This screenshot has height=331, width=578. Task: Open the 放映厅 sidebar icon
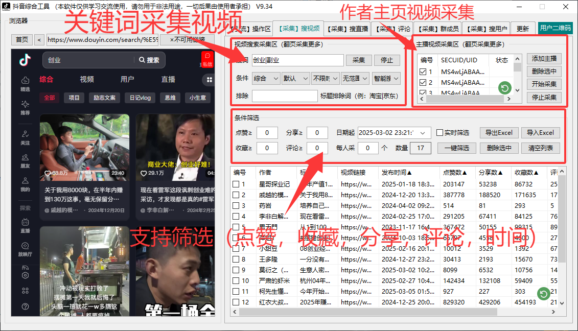tap(25, 249)
